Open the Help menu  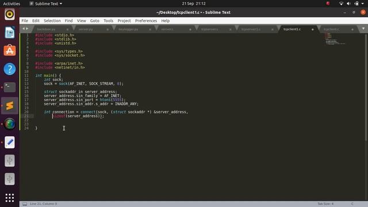165,21
